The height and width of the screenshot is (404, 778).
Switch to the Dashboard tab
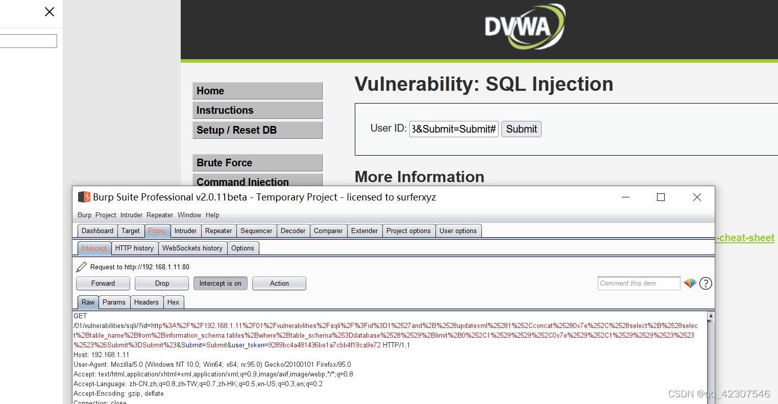point(98,231)
